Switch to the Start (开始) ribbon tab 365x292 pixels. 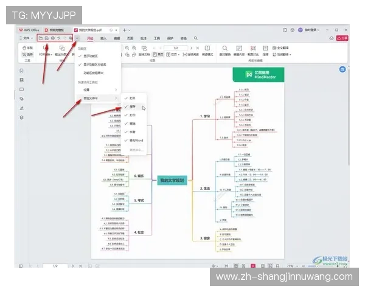click(90, 38)
